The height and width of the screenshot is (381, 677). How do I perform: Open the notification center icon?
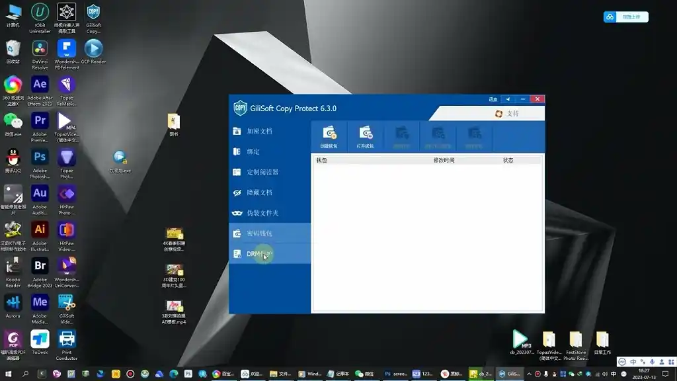pyautogui.click(x=665, y=374)
